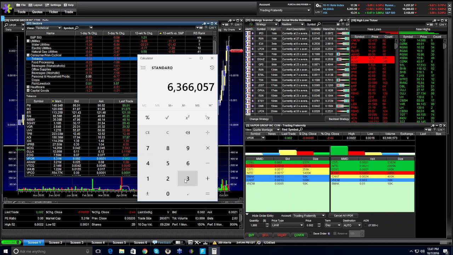
Task: Click the divide key in Calculator
Action: [207, 132]
